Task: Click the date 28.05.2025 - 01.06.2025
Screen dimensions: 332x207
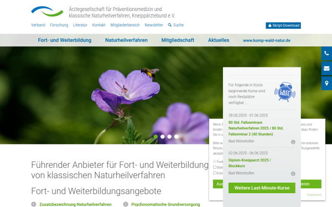Action: pos(248,115)
